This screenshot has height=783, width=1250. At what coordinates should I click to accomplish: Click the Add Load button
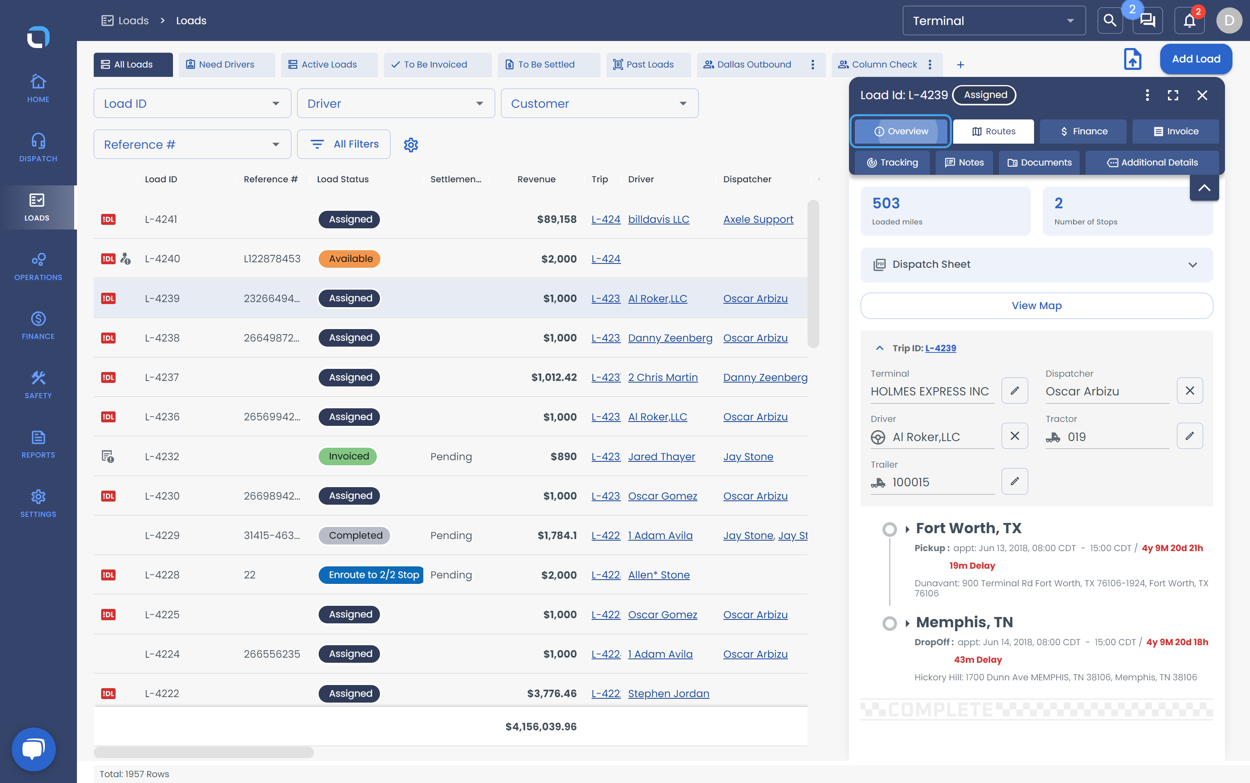pyautogui.click(x=1196, y=59)
